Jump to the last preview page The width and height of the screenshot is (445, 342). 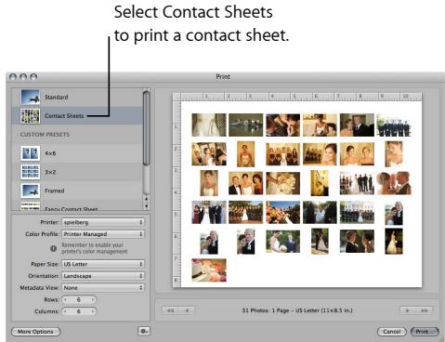(425, 310)
